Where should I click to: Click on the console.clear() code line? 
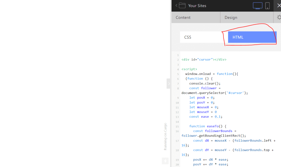point(205,83)
